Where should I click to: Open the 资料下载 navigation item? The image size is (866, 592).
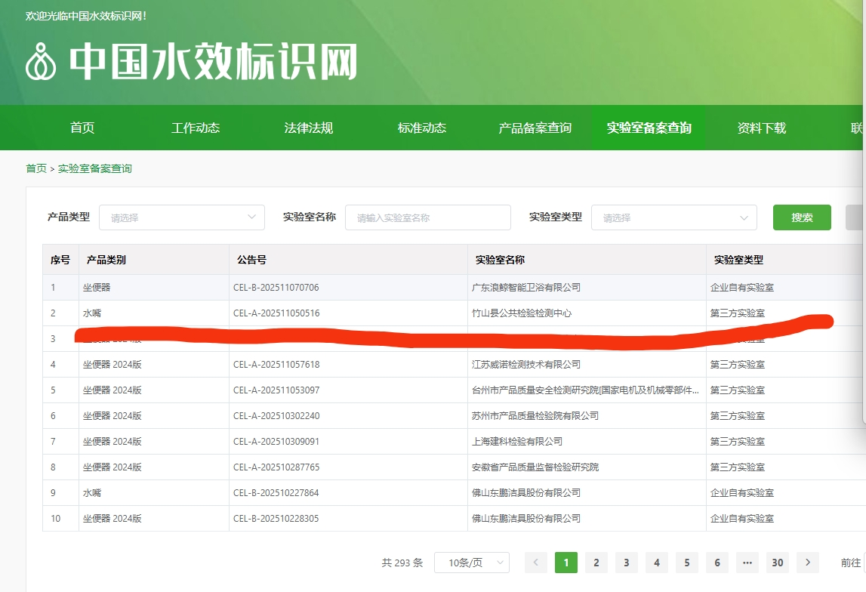[761, 128]
